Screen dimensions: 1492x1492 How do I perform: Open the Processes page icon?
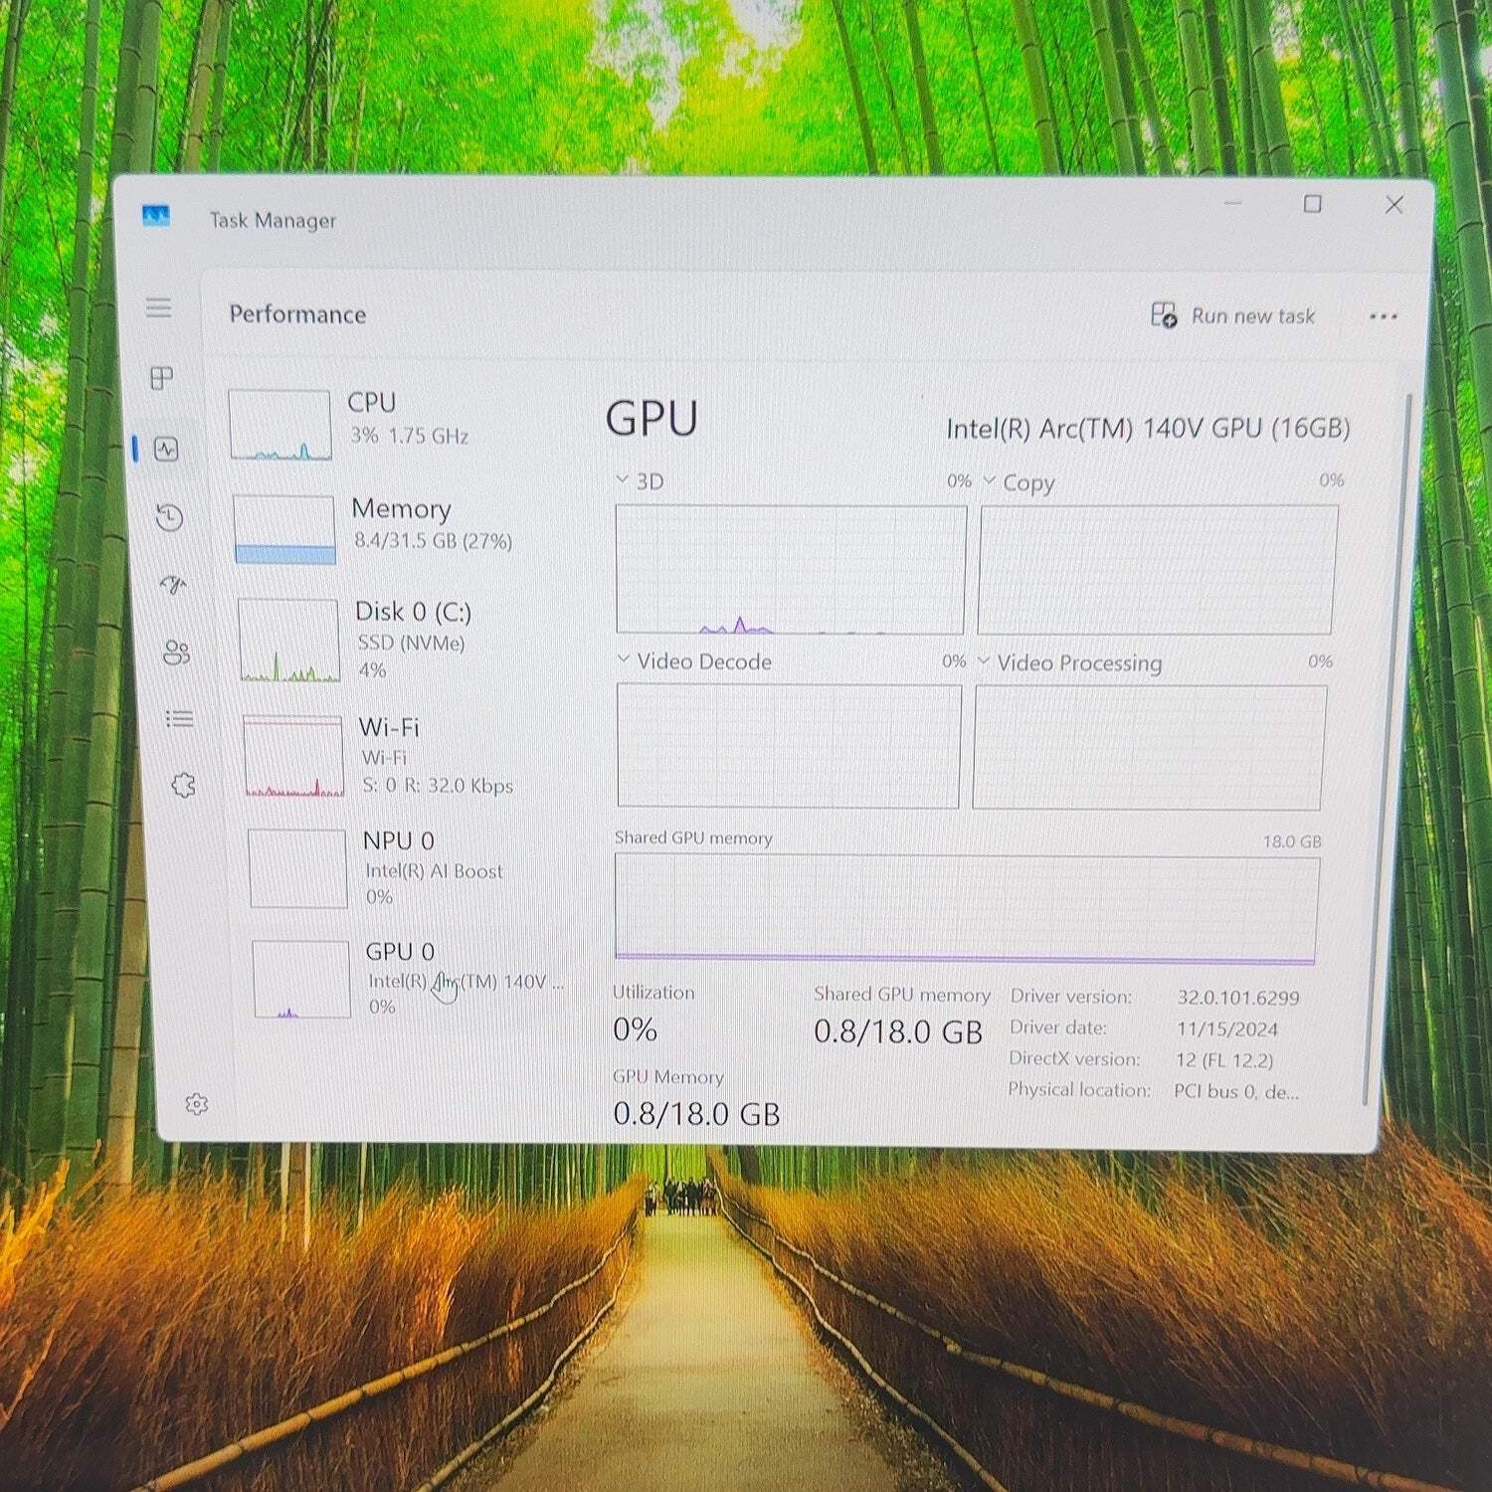(161, 378)
